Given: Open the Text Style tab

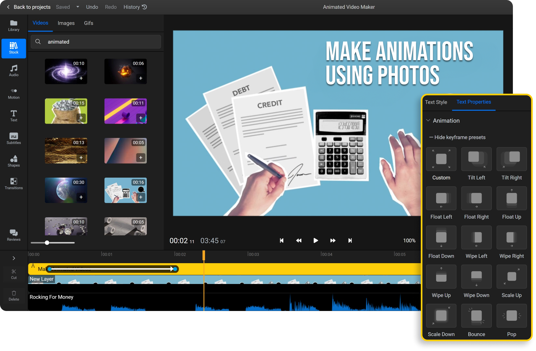Looking at the screenshot, I should pyautogui.click(x=436, y=102).
